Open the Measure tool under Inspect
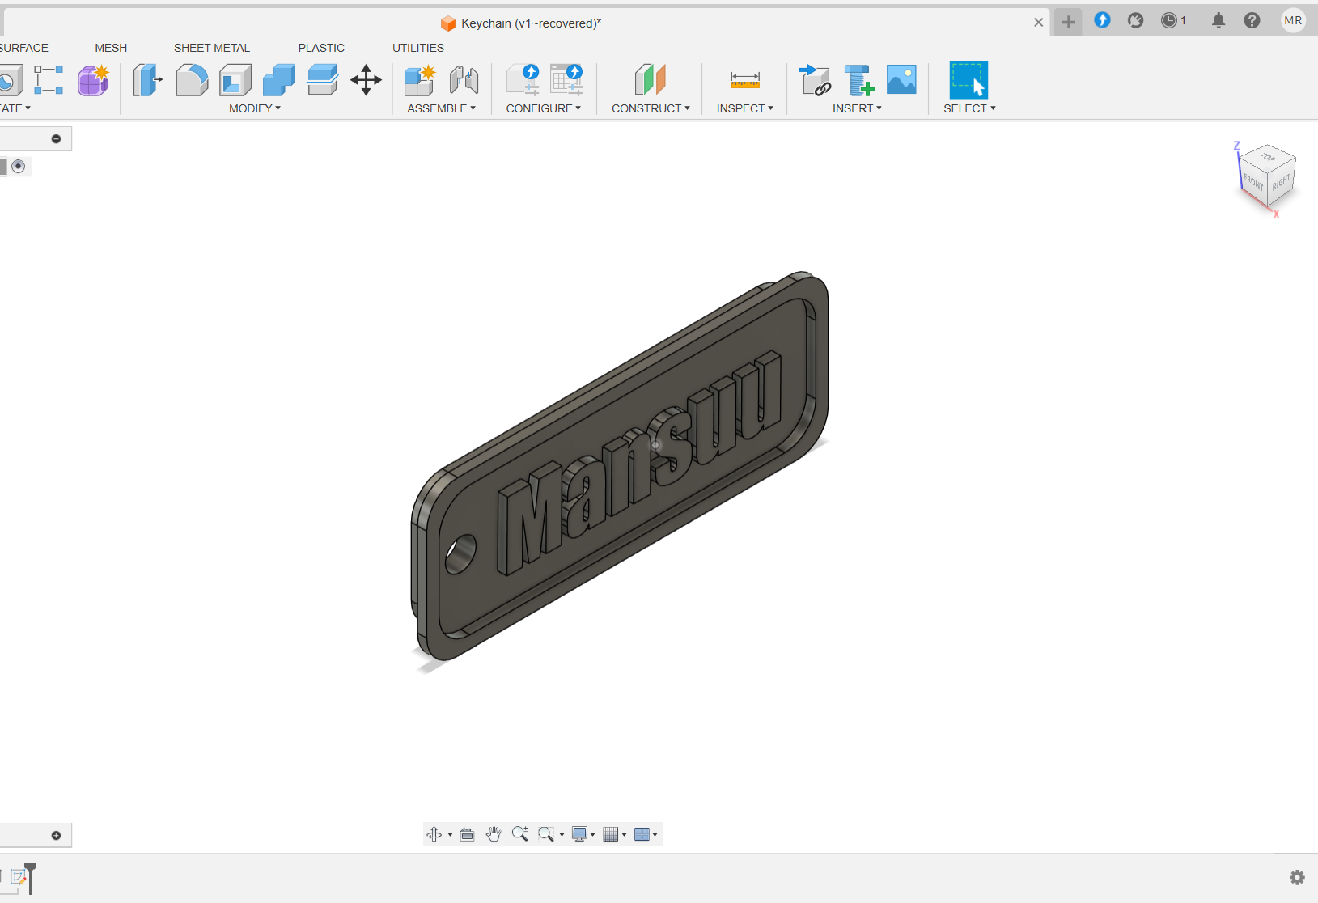Viewport: 1318px width, 903px height. pos(745,80)
